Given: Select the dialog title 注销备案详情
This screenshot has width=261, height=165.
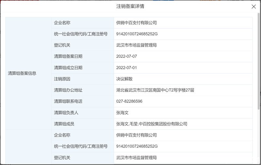Looking at the screenshot, I should (x=130, y=6).
